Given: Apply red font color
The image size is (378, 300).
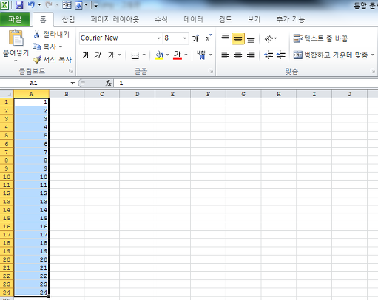Looking at the screenshot, I should [x=178, y=55].
